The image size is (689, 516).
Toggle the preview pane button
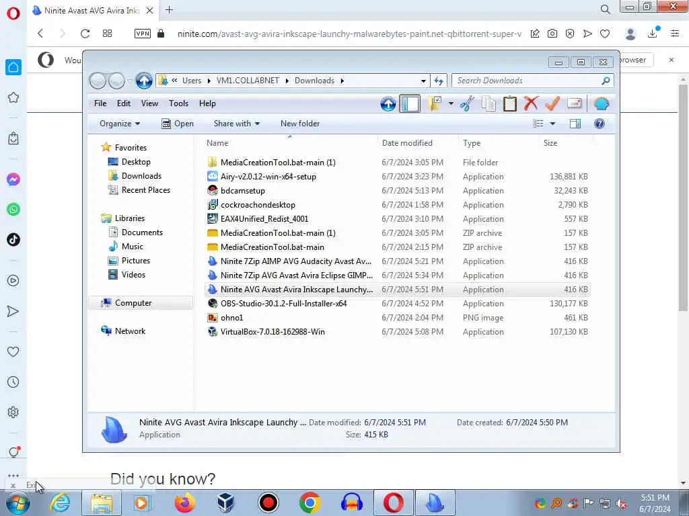click(575, 124)
